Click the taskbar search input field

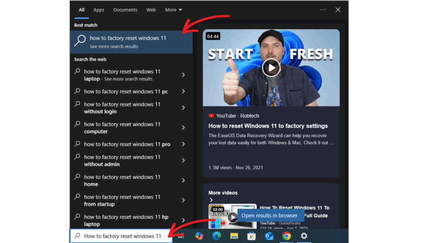[x=122, y=236]
